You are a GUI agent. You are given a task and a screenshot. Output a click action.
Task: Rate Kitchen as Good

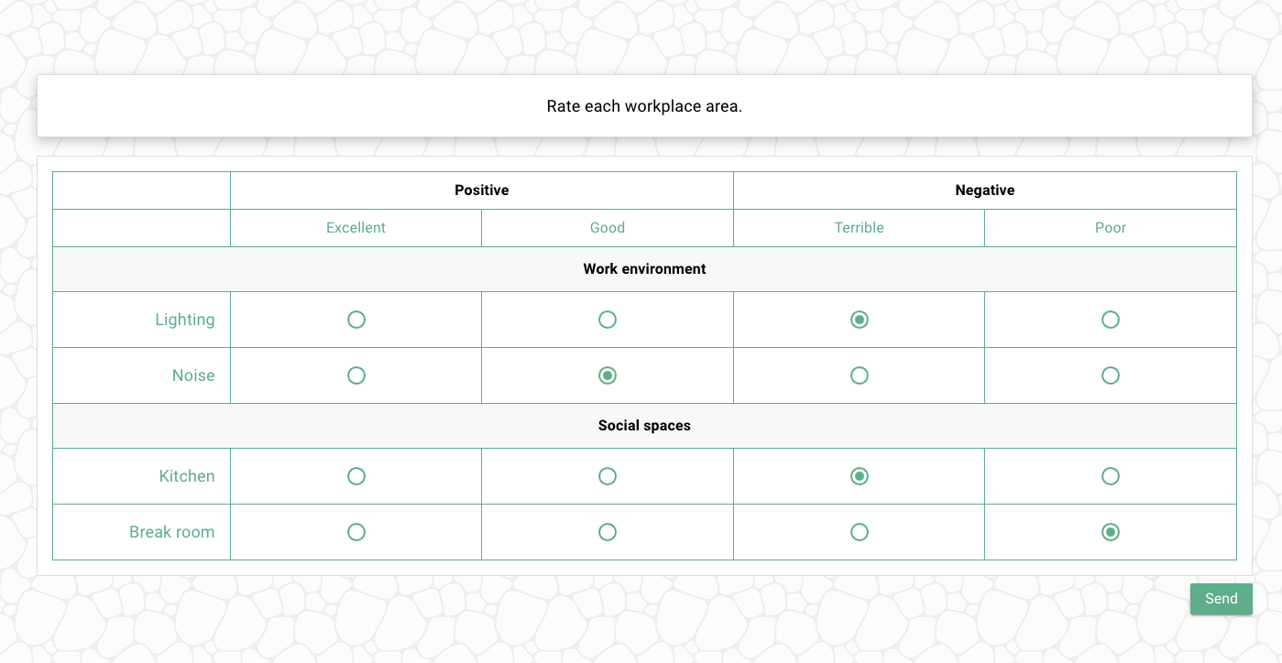point(608,476)
